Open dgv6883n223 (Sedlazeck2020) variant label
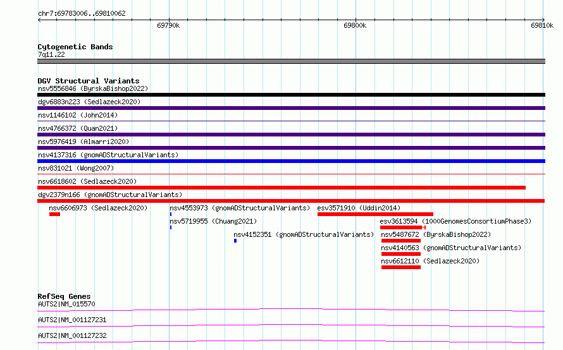 (x=89, y=102)
